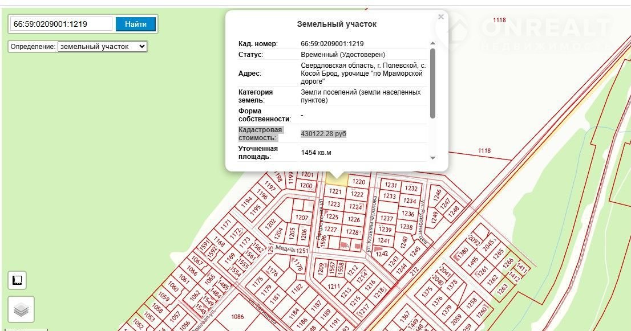Image resolution: width=631 pixels, height=331 pixels.
Task: Click the highlighted cadastral value 430122.28 руб
Action: click(x=323, y=133)
